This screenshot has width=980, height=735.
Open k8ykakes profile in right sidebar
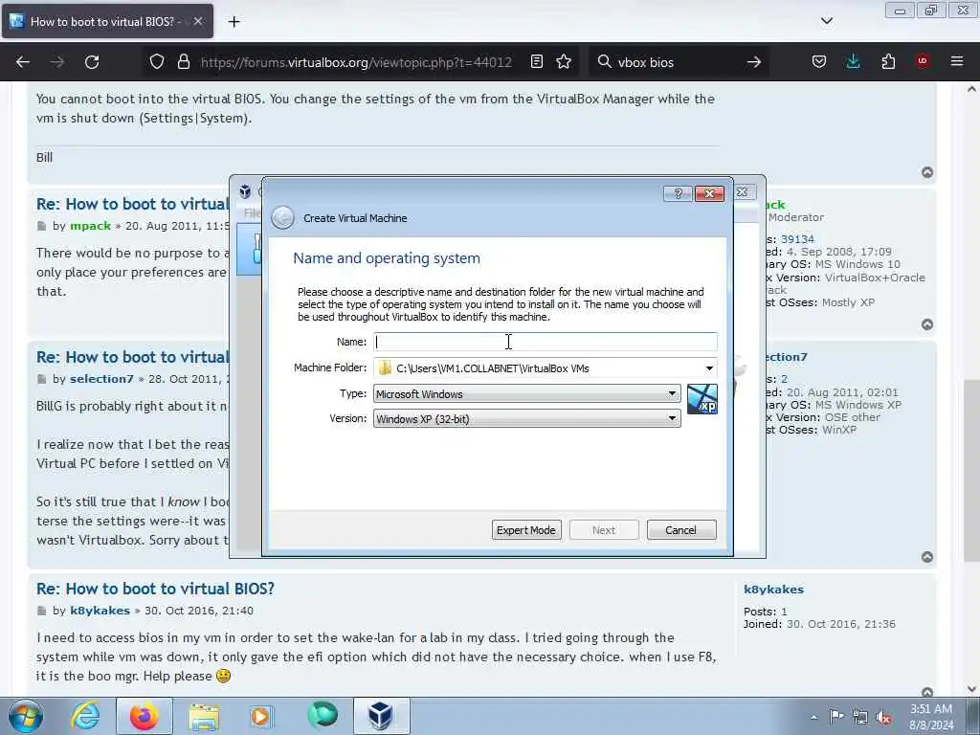tap(773, 590)
